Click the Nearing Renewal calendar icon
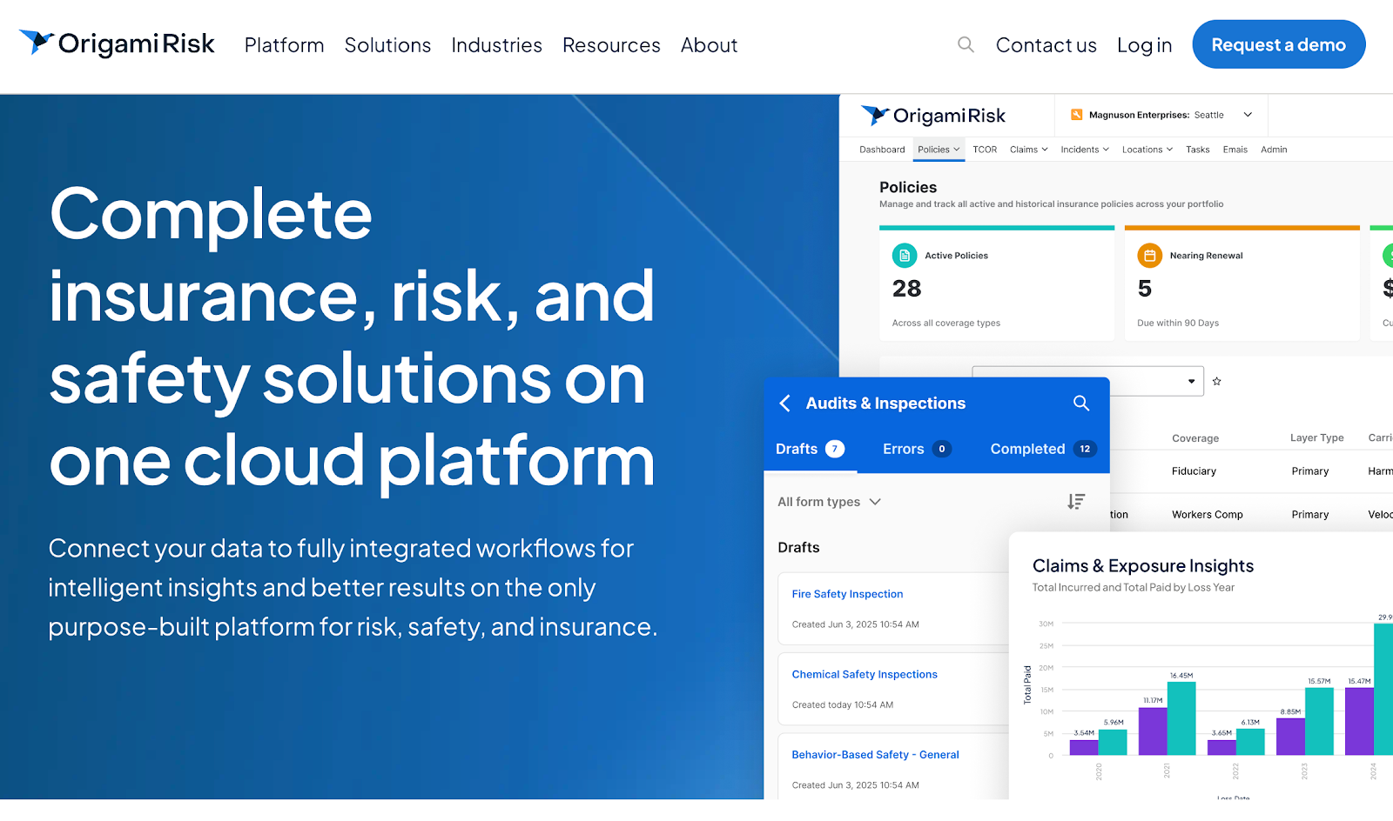The height and width of the screenshot is (821, 1393). [1149, 256]
